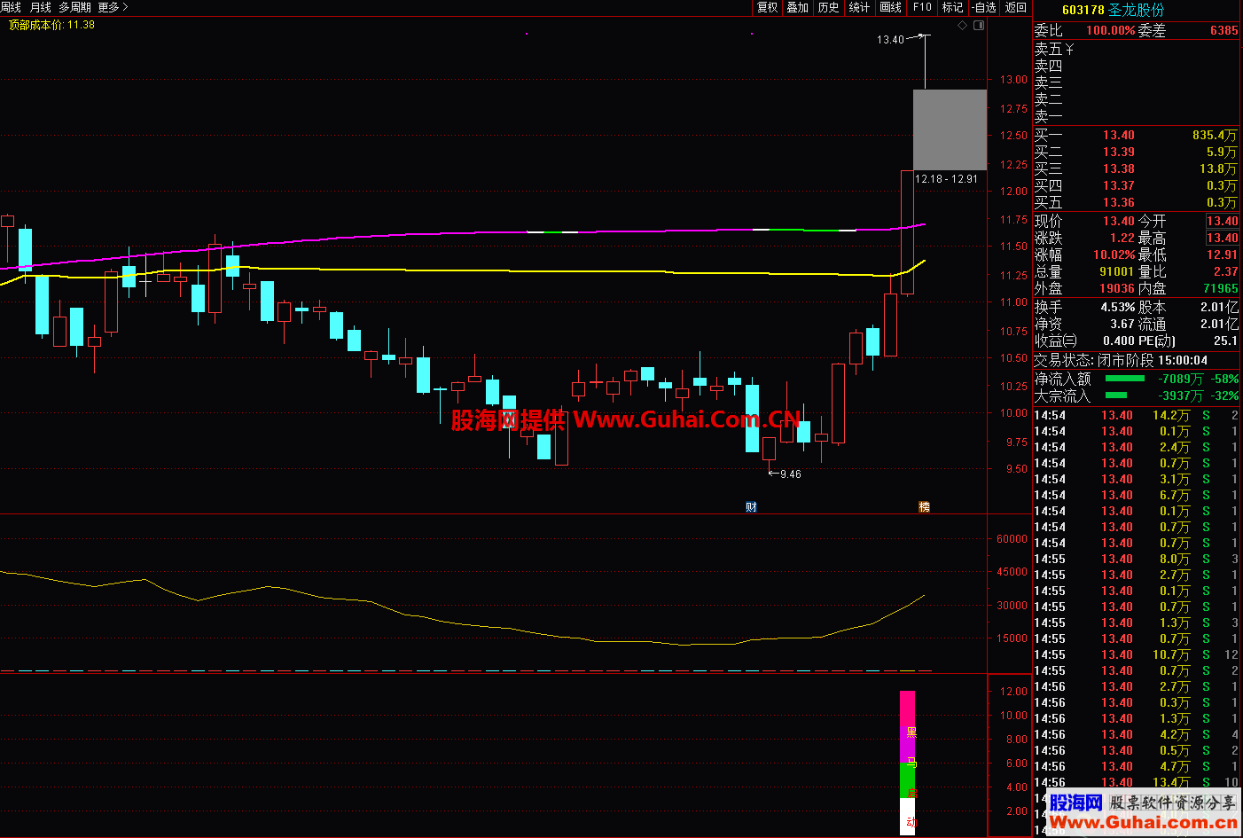The image size is (1243, 838).
Task: Click the 量比 2.37 value
Action: tap(1226, 272)
